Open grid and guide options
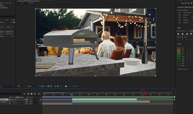This screenshot has width=193, height=114. point(51,86)
